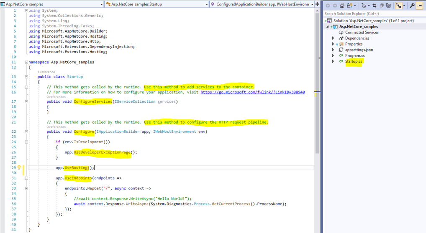Click the Connected Services cloud icon

tap(341, 32)
